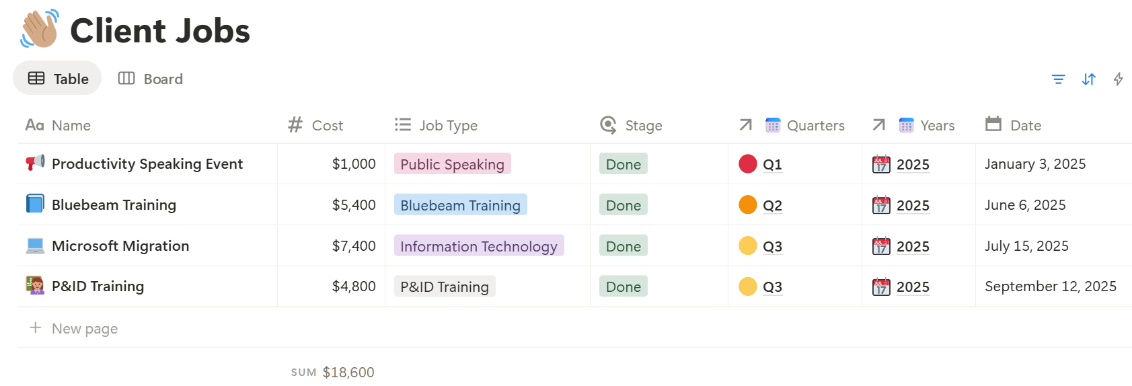
Task: Click the laptop icon for Microsoft Migration
Action: pos(35,245)
